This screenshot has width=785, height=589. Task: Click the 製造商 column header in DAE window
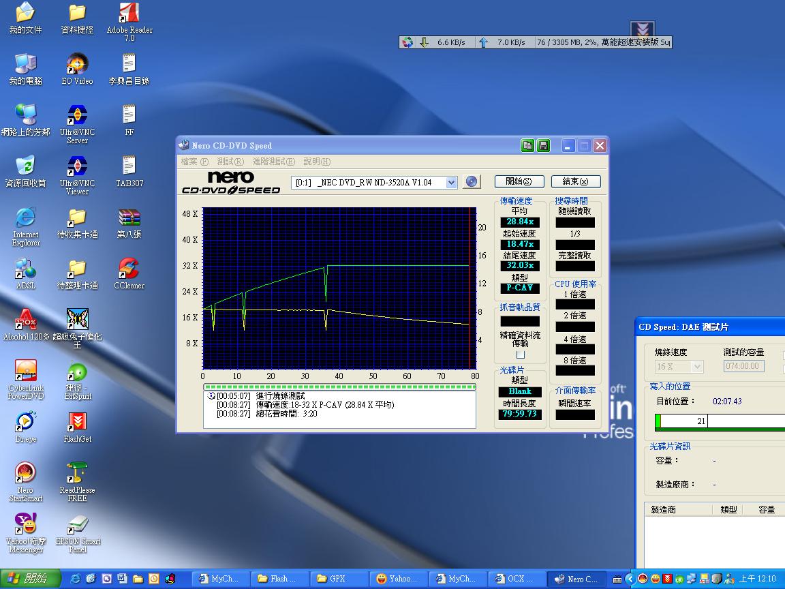pos(679,509)
